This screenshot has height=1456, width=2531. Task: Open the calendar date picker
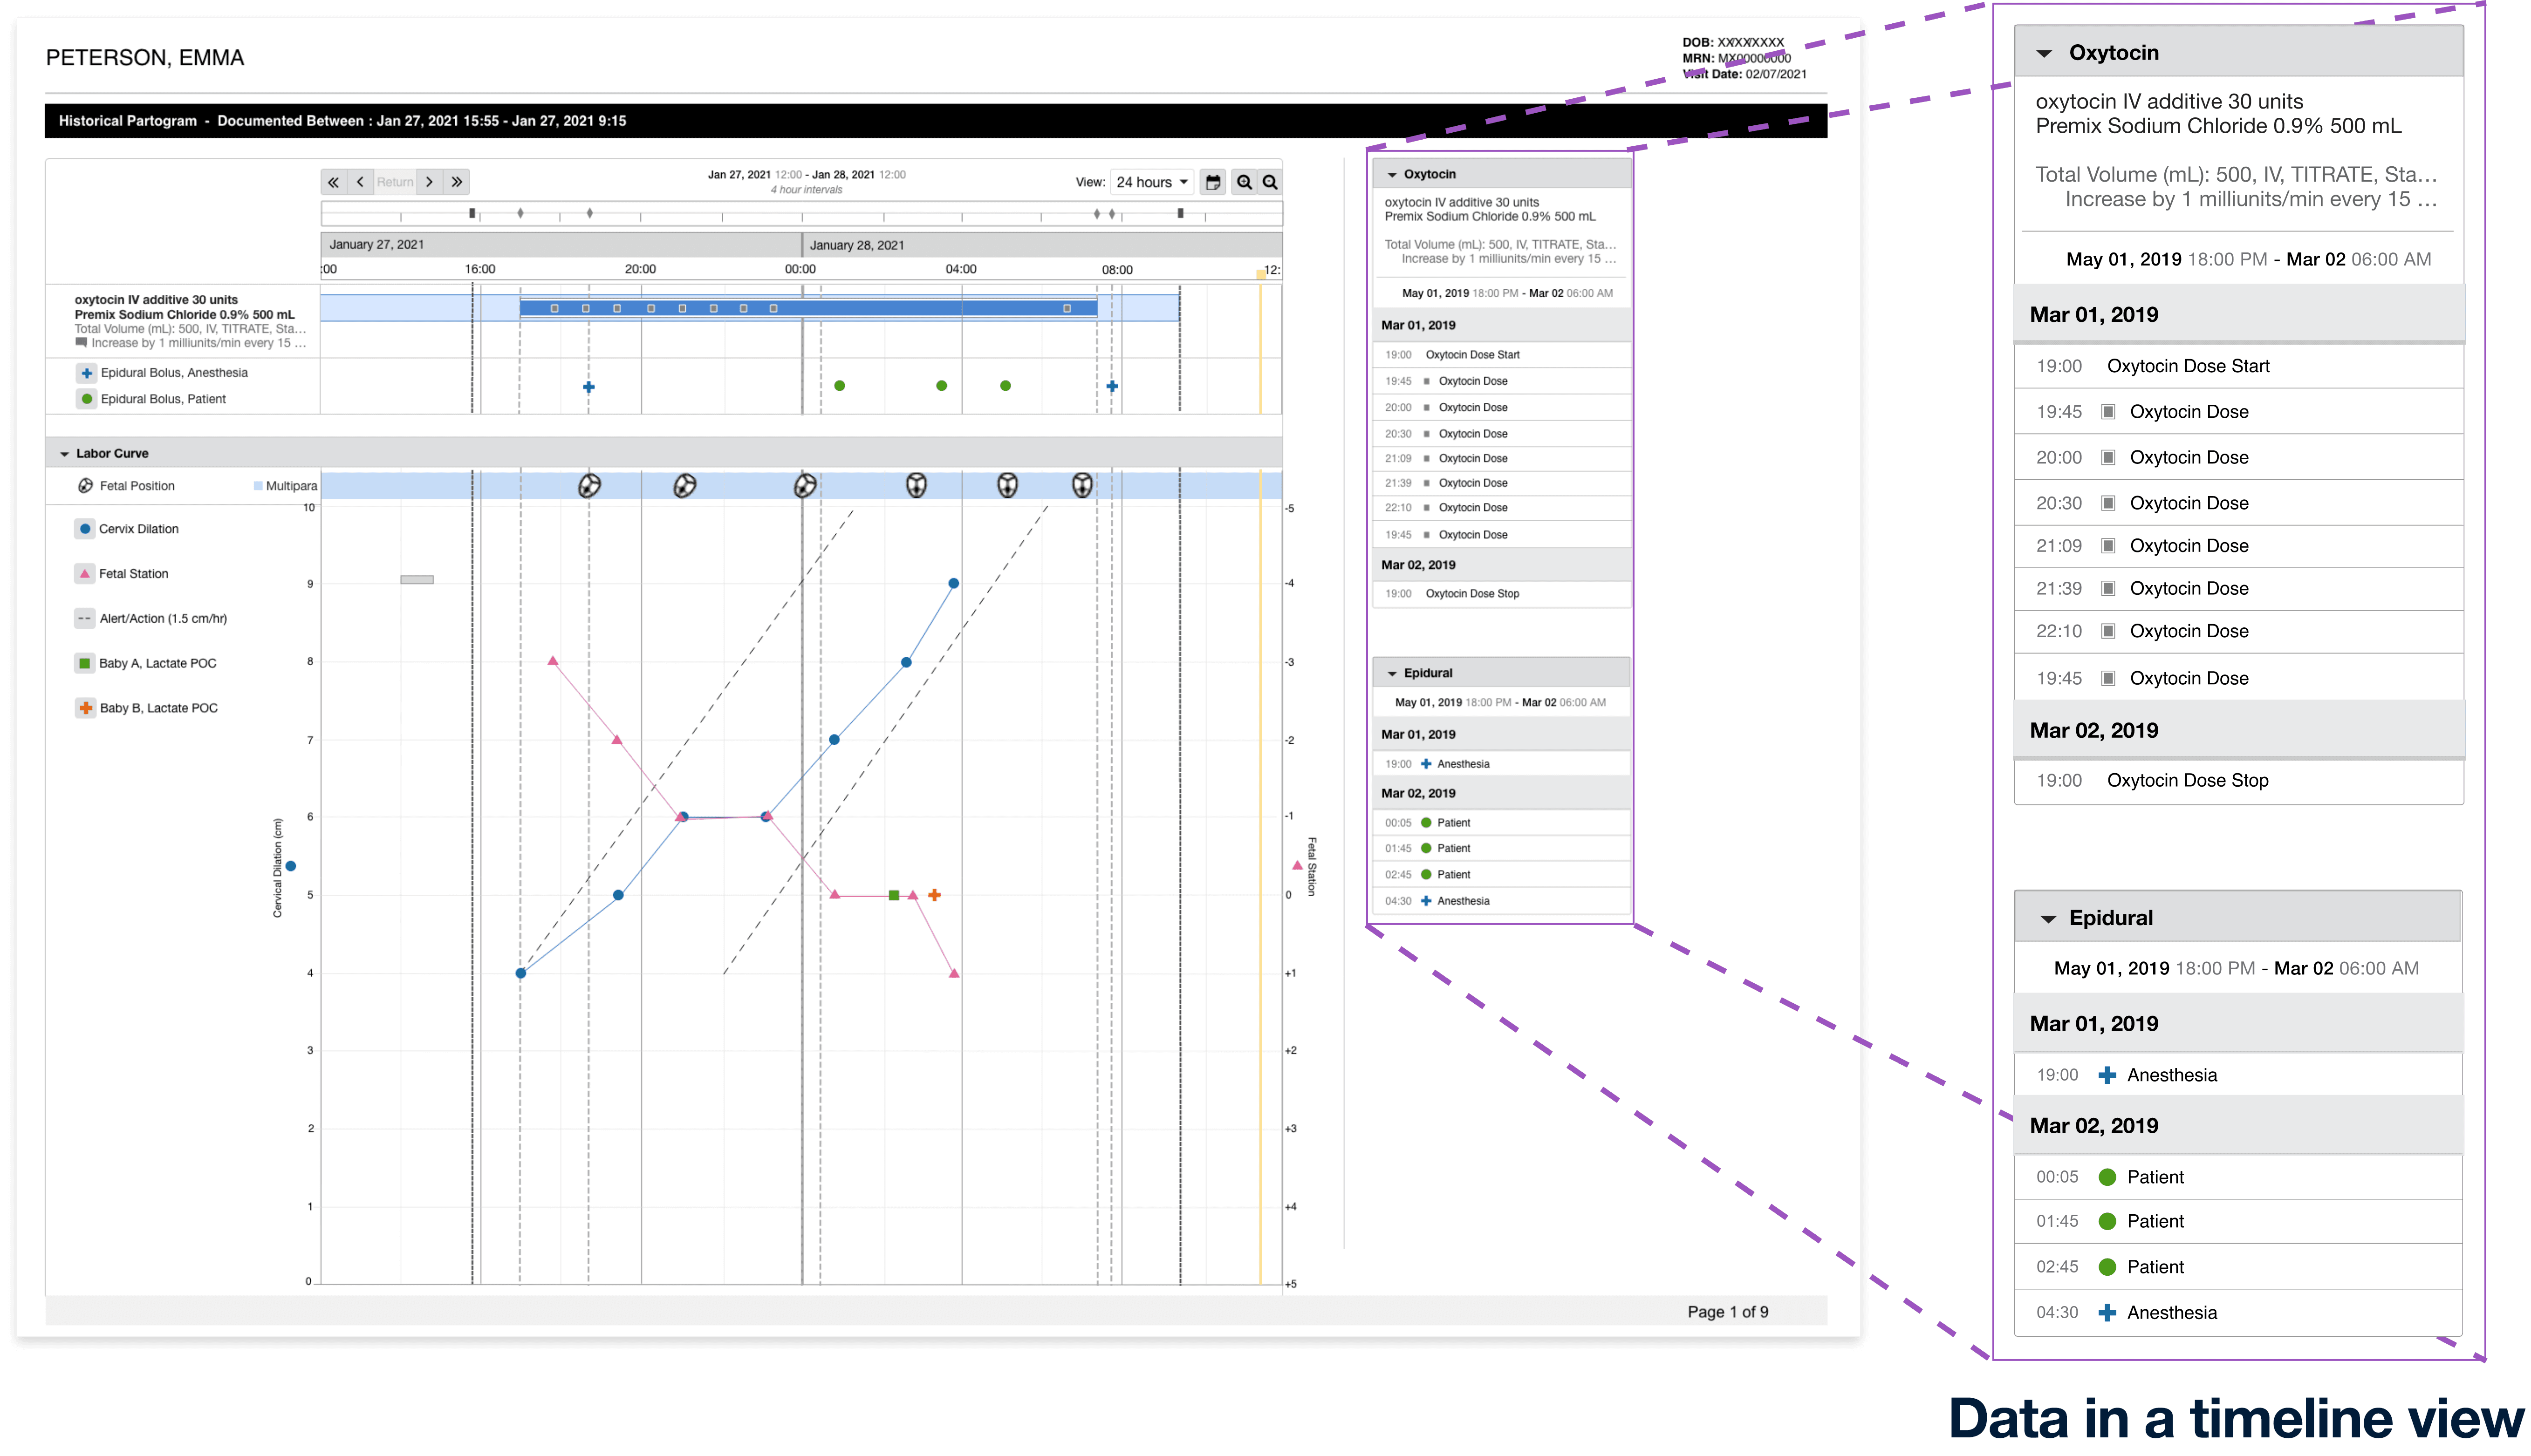click(x=1212, y=182)
